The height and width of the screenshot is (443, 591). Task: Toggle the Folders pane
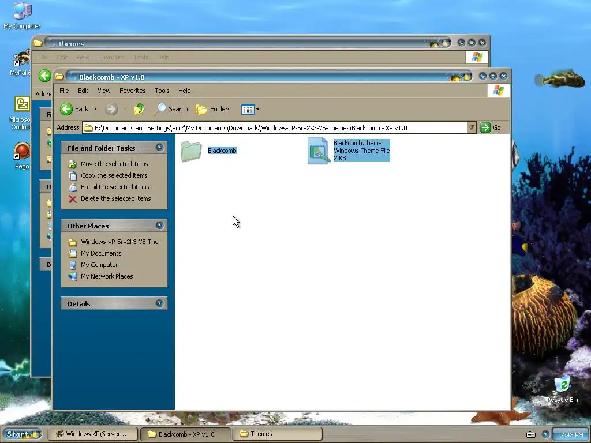point(213,109)
